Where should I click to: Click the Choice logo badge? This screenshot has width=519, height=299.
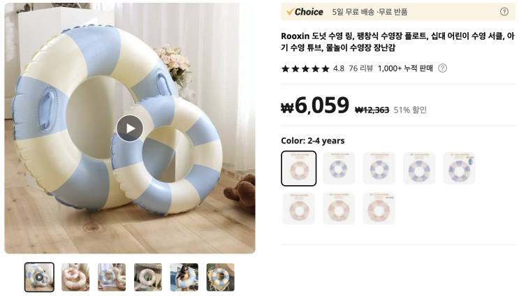305,12
